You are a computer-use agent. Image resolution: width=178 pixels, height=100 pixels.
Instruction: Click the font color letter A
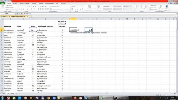34,9
